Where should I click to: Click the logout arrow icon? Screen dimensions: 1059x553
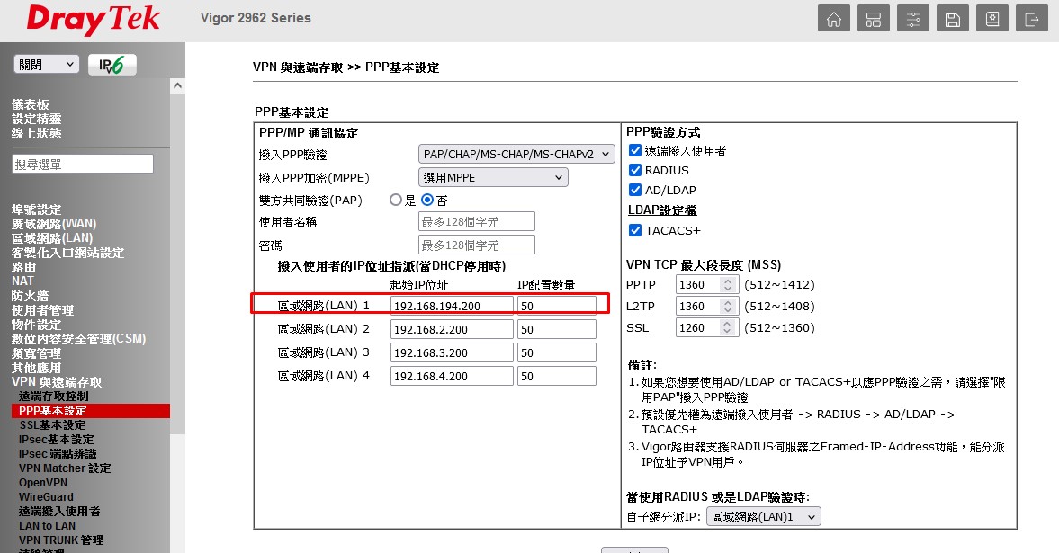tap(1030, 19)
